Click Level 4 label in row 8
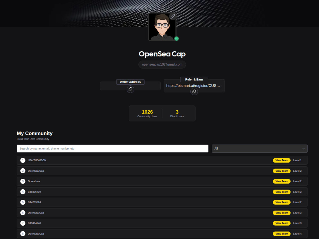Viewport: 319px width, 239px height. coord(297,234)
